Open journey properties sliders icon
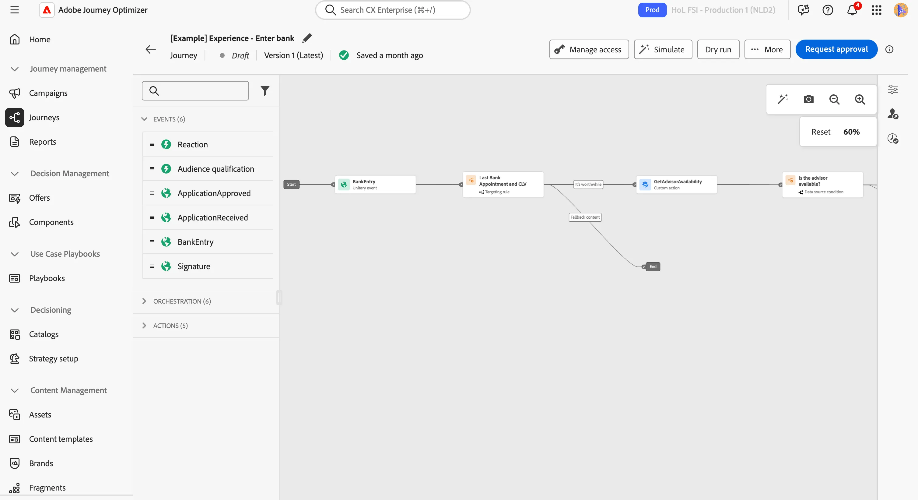Image resolution: width=918 pixels, height=500 pixels. (893, 89)
